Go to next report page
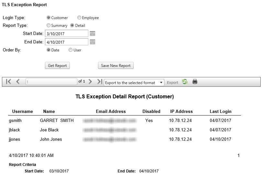262x176 pixels. point(90,82)
